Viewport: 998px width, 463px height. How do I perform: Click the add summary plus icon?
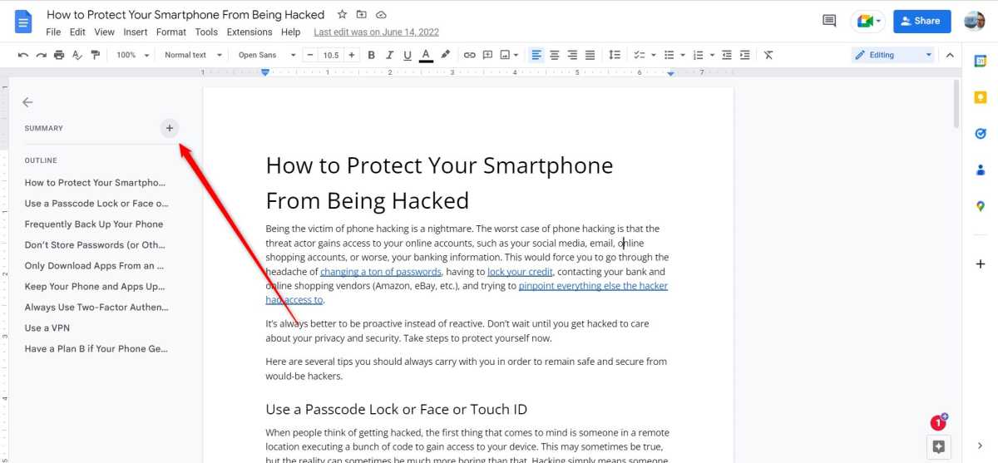point(170,128)
